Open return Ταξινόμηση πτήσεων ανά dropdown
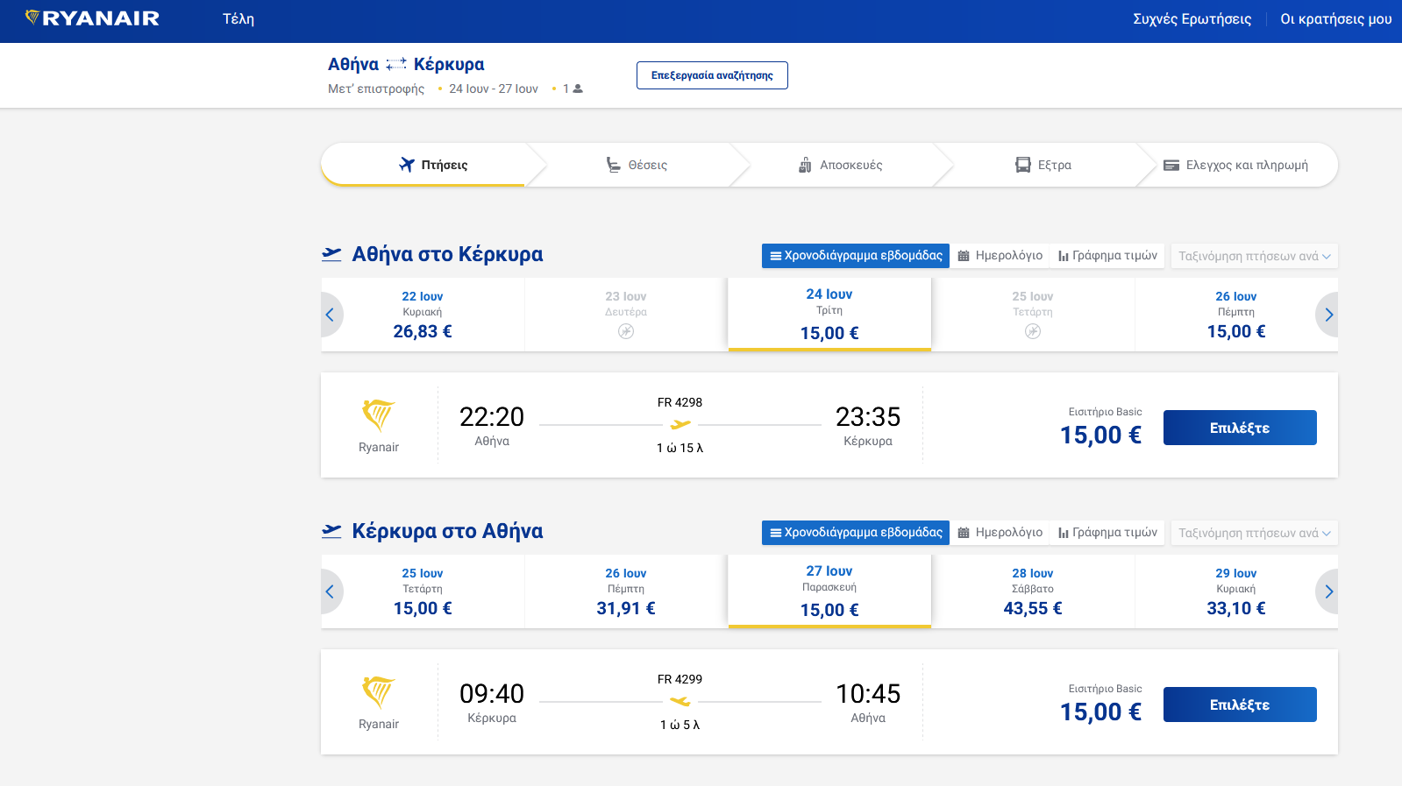This screenshot has width=1402, height=786. [1255, 533]
